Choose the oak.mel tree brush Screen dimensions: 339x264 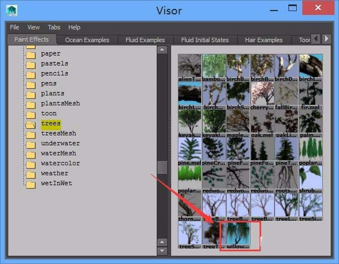[x=262, y=121]
